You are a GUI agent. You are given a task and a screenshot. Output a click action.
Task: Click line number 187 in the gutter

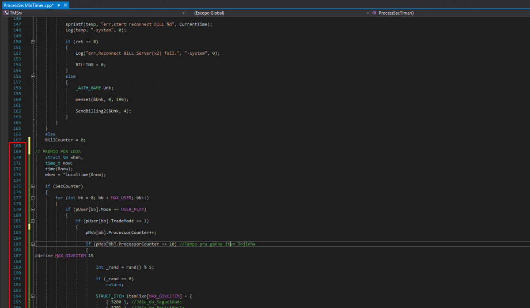pos(17,255)
